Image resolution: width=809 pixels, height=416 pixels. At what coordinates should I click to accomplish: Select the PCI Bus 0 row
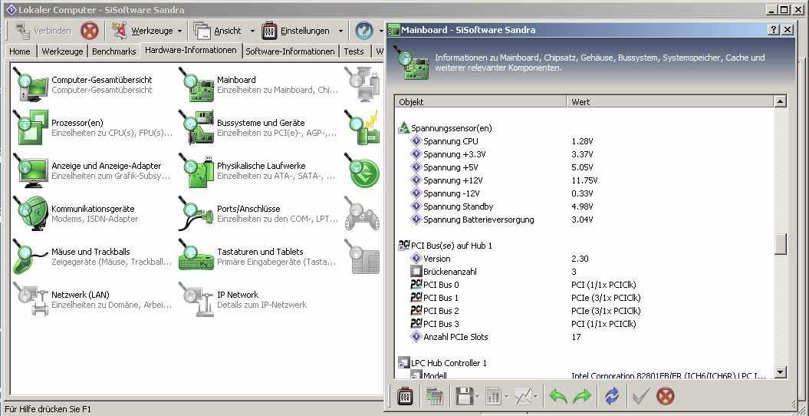pyautogui.click(x=584, y=285)
